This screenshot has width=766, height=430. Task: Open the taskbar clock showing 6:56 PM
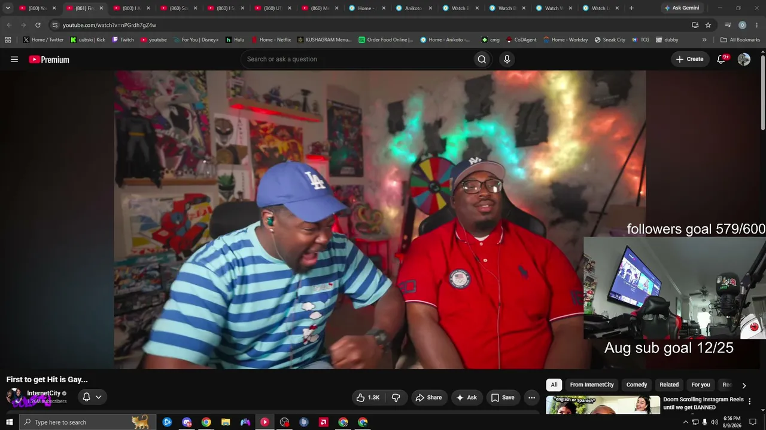click(x=732, y=422)
